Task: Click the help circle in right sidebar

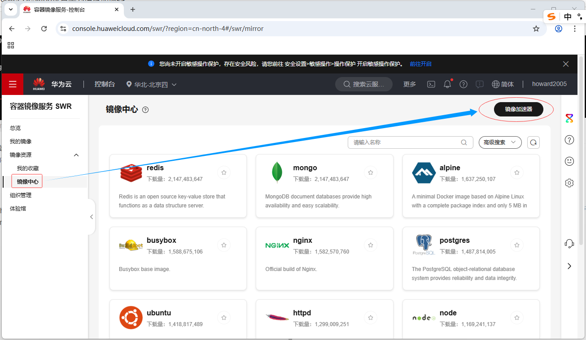Action: coord(569,140)
